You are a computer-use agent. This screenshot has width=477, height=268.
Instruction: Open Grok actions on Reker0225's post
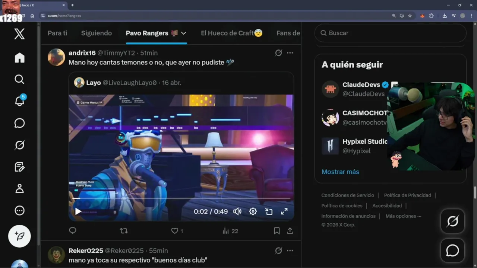[x=278, y=251]
